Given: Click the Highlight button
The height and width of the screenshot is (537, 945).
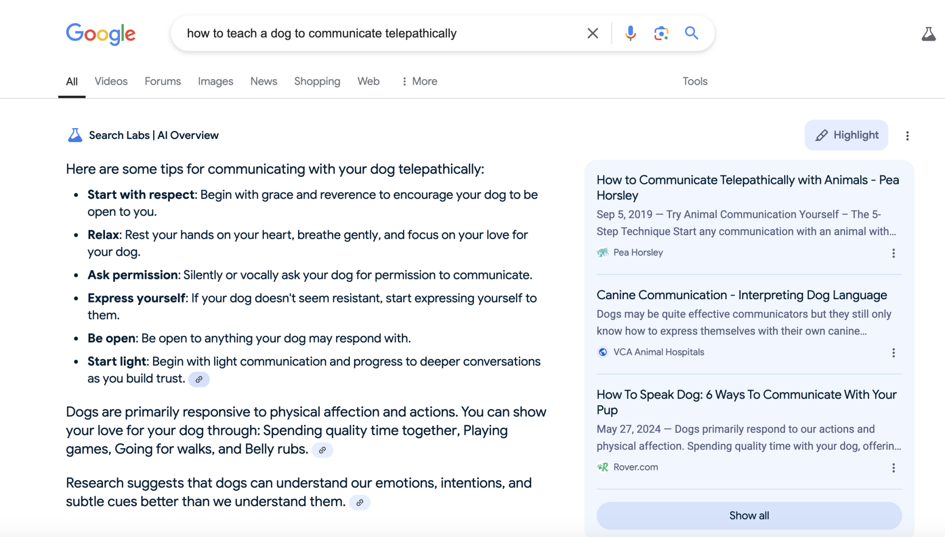Looking at the screenshot, I should point(846,135).
